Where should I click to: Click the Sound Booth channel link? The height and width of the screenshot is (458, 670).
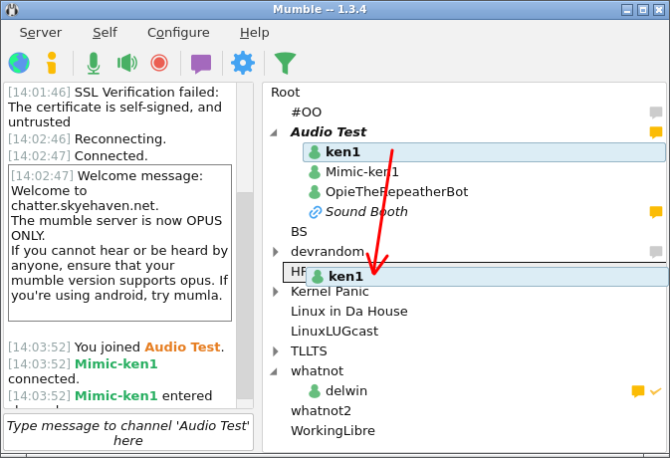365,212
